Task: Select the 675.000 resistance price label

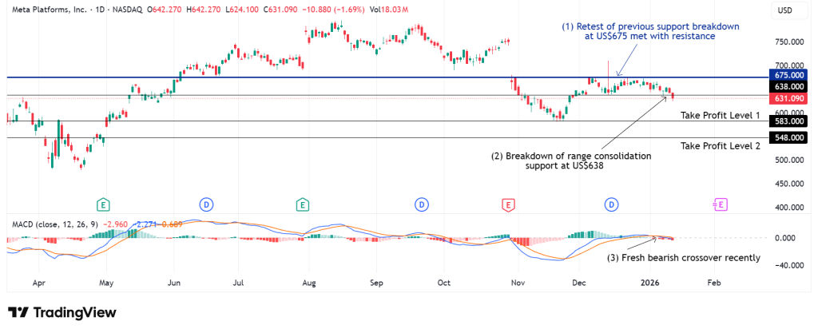Action: click(788, 74)
